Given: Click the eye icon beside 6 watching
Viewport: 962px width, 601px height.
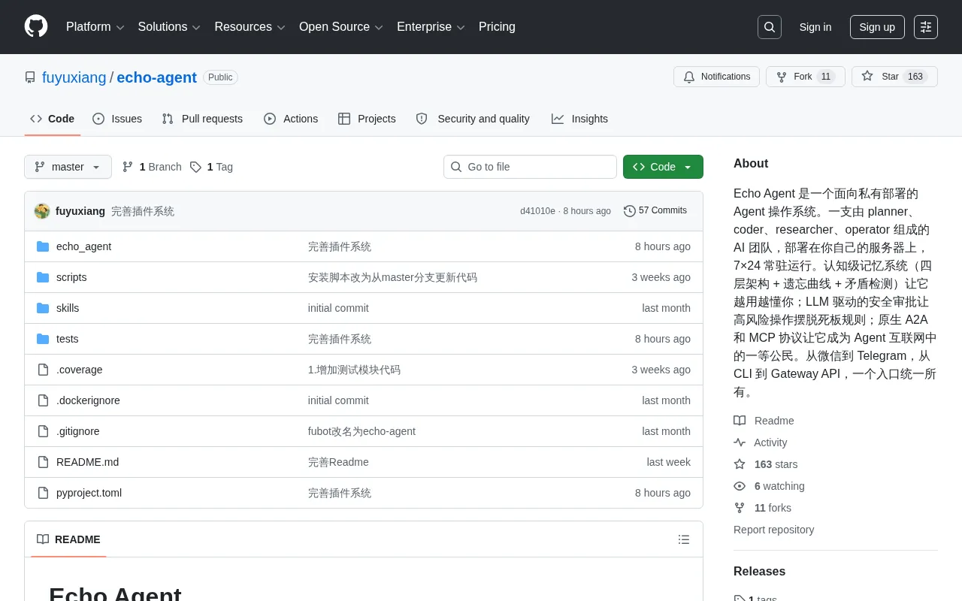Looking at the screenshot, I should 740,486.
